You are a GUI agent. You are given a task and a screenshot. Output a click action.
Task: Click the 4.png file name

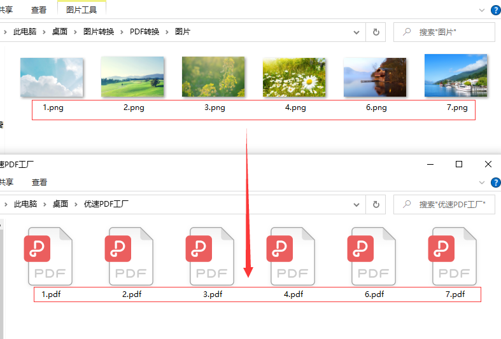tap(295, 107)
